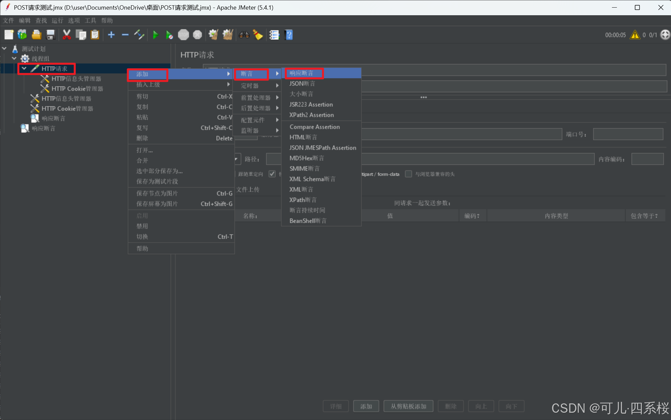Click the binoculars Search icon
671x420 pixels.
tap(244, 35)
